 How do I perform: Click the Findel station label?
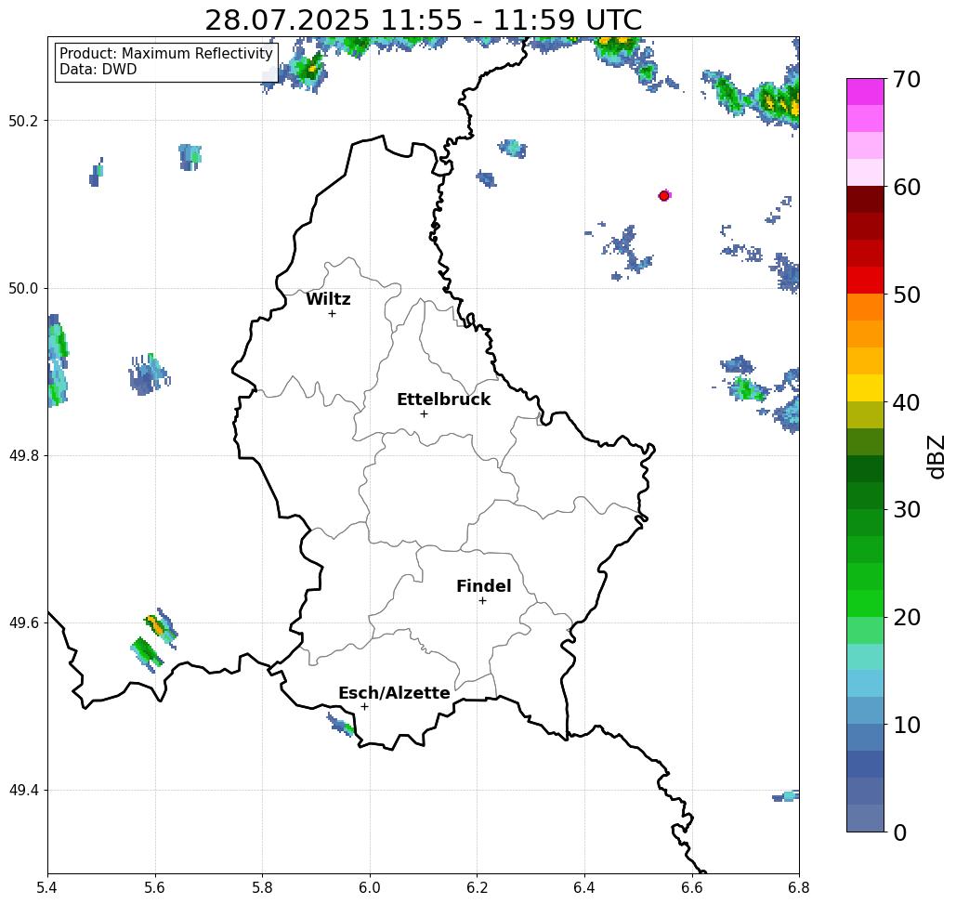(x=483, y=586)
